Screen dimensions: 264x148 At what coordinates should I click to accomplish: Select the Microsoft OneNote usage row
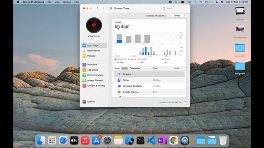[x=149, y=86]
